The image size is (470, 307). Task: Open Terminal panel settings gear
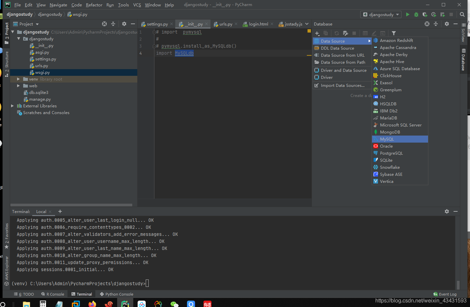click(447, 211)
